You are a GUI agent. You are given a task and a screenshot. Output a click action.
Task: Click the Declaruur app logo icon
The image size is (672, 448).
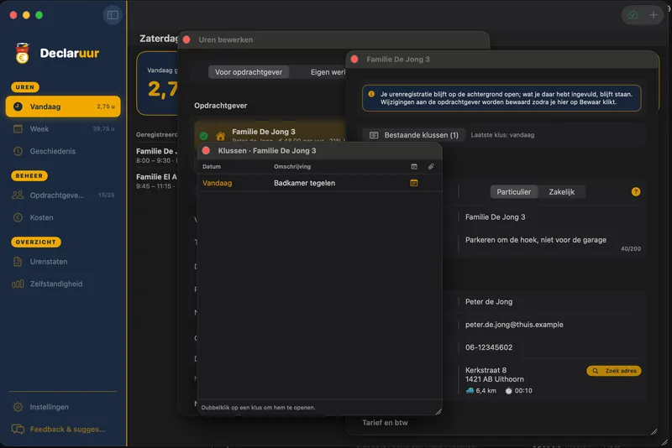(23, 53)
